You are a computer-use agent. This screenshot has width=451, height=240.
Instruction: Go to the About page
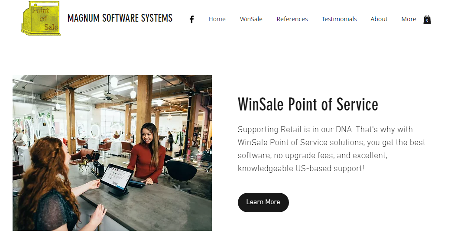point(379,19)
